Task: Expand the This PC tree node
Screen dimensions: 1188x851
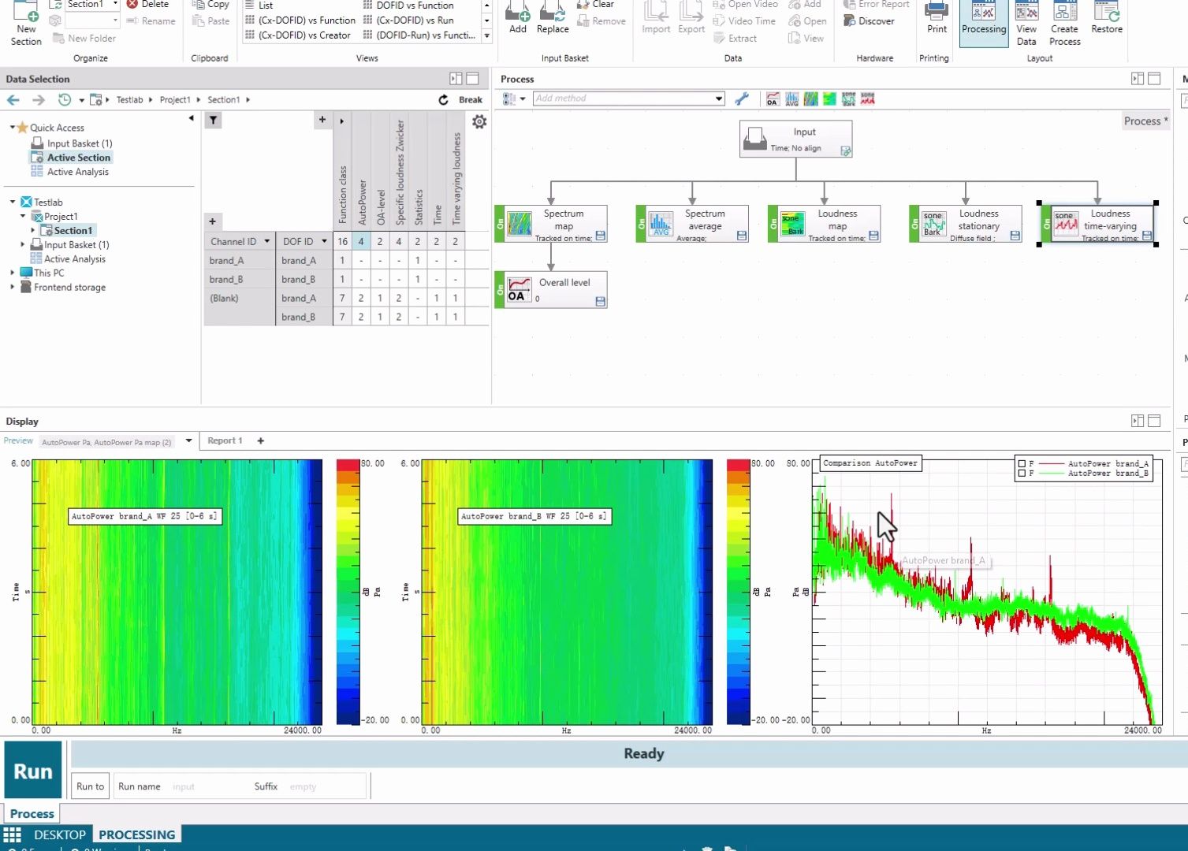Action: coord(13,273)
